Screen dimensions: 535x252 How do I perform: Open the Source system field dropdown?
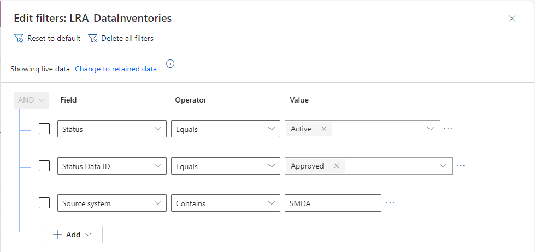click(112, 203)
